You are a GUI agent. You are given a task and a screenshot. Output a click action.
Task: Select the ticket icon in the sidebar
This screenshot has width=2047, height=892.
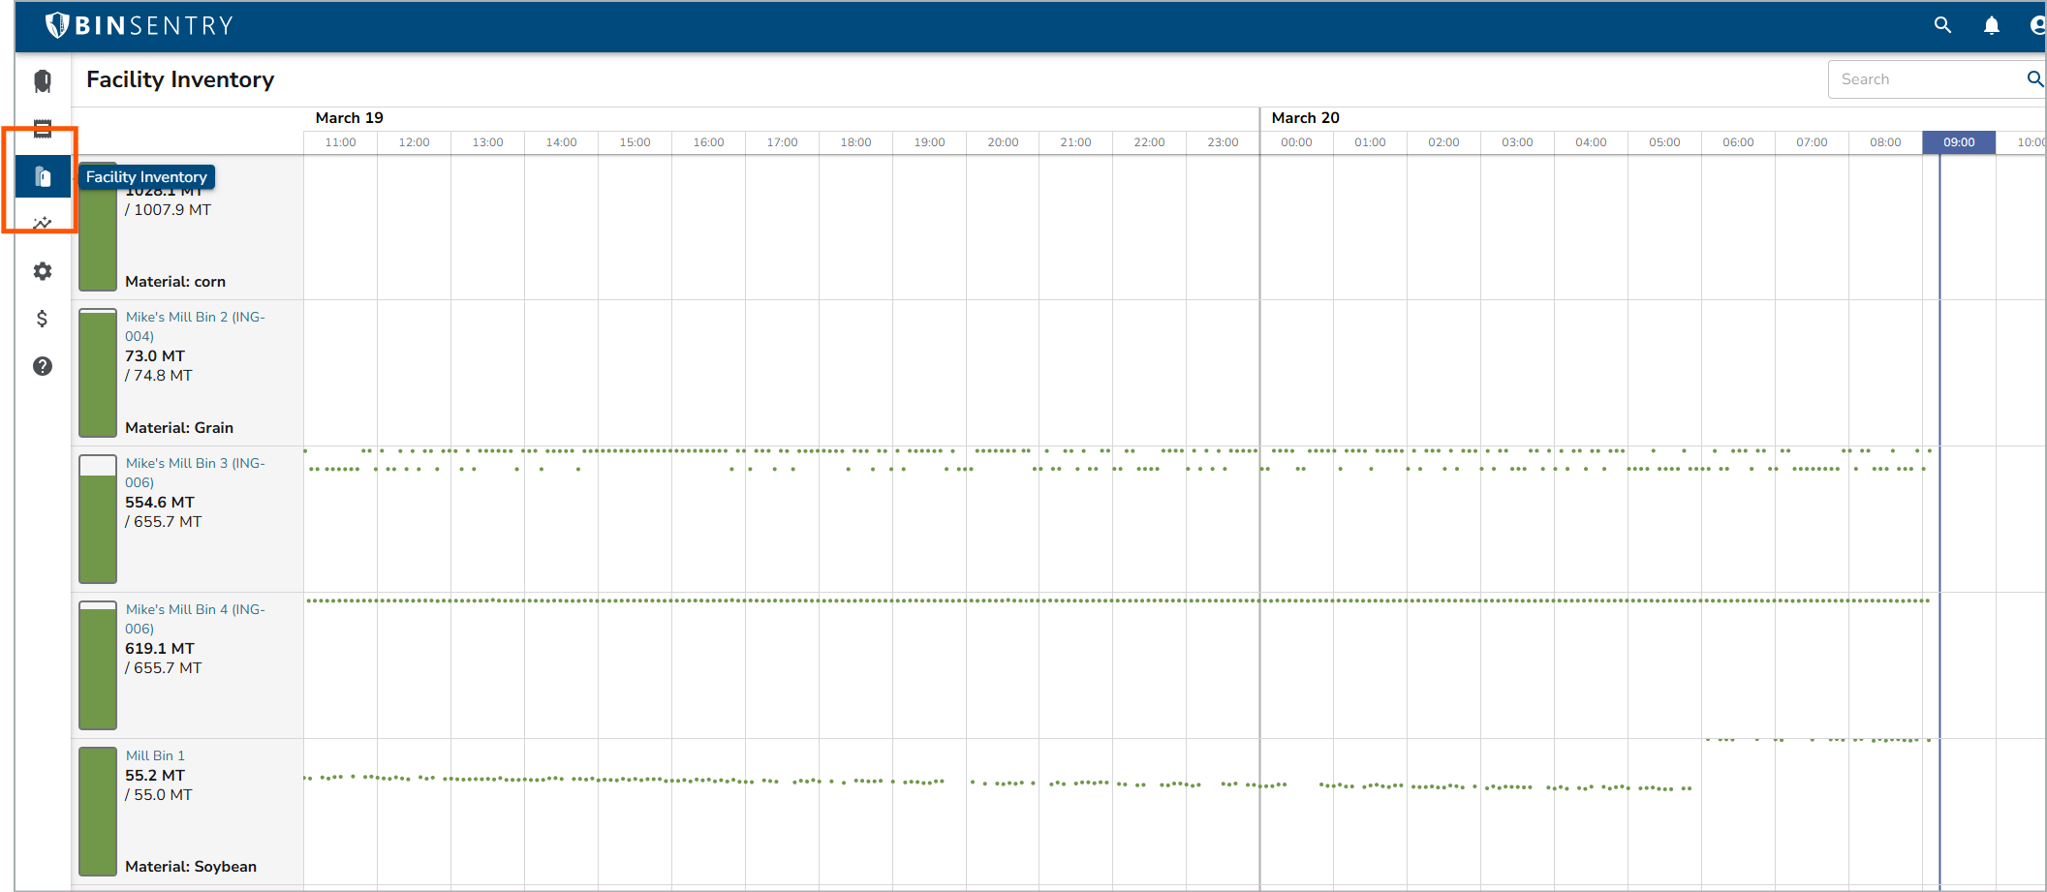click(x=42, y=127)
